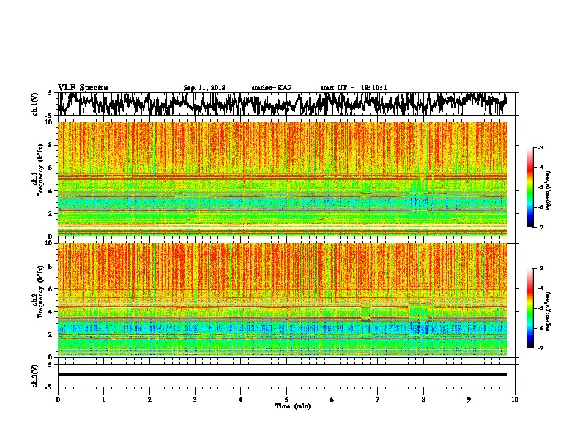
Task: Click time axis tick label "3"
Action: (x=195, y=400)
